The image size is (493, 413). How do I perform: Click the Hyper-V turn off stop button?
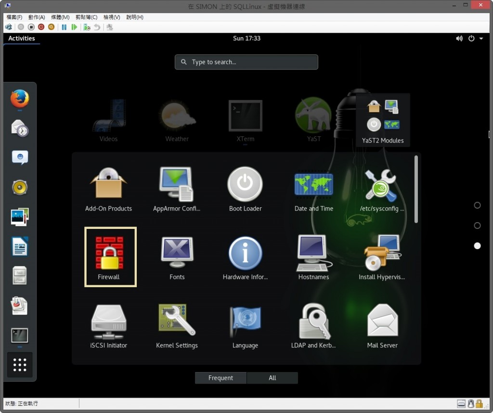31,27
